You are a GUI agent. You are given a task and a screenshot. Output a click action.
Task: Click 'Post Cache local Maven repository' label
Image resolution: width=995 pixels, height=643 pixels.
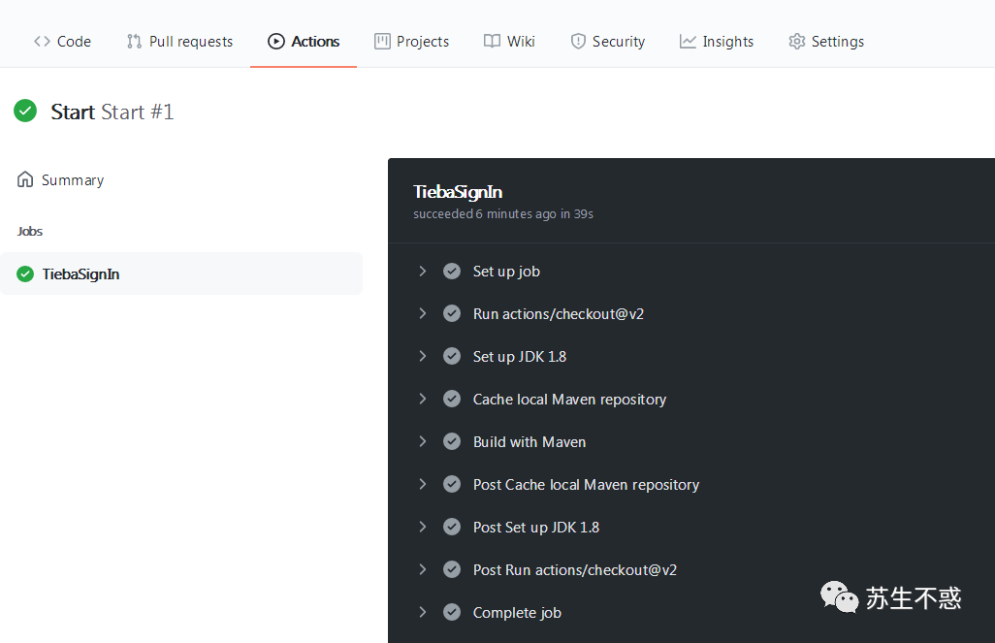587,485
